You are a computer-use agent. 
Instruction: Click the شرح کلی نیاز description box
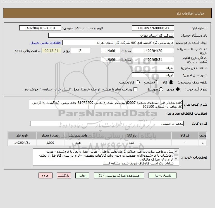tap(106, 104)
